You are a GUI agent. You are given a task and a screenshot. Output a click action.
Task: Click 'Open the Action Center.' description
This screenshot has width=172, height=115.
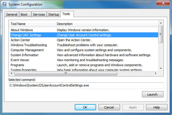point(74,40)
